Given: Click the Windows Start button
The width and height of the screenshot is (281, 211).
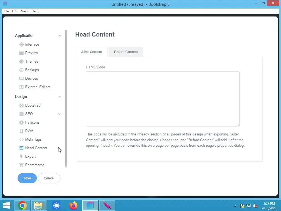Looking at the screenshot, I should [7, 206].
